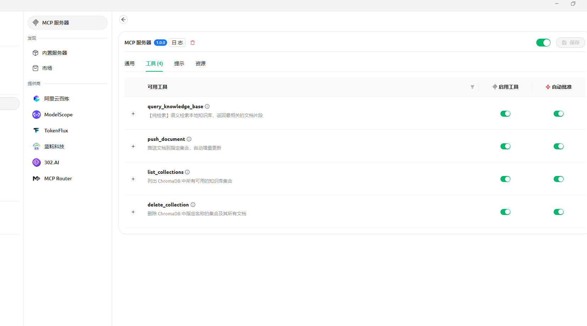Click the ModelScope logo icon
Screen dimensions: 587x326
pos(37,115)
